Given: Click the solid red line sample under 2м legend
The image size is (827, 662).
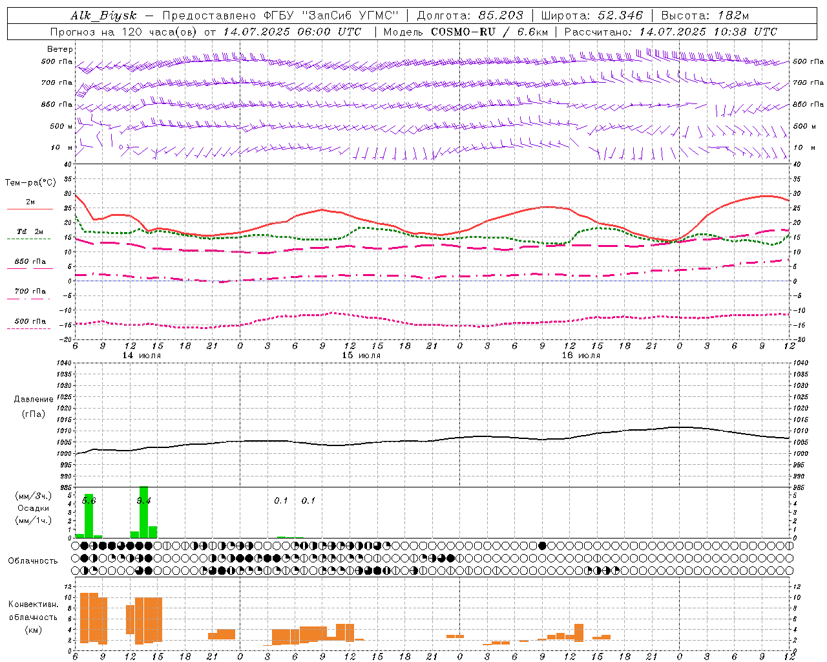Looking at the screenshot, I should coord(30,209).
